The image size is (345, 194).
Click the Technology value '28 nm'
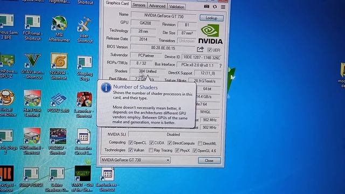pos(143,31)
